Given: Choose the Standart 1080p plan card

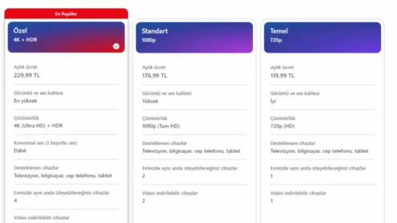Looking at the screenshot, I should (194, 36).
